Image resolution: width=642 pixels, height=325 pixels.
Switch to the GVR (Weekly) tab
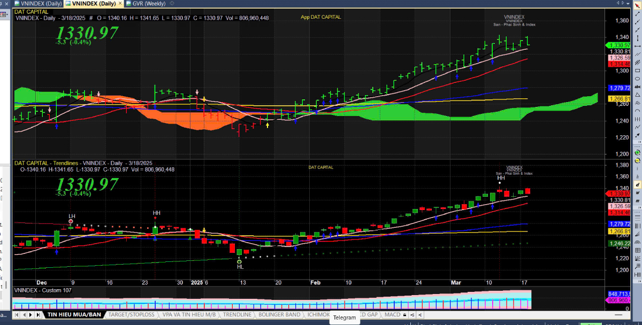(x=134, y=4)
